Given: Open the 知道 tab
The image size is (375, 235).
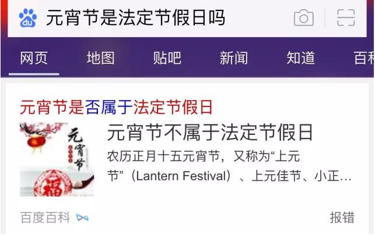Looking at the screenshot, I should click(x=300, y=58).
